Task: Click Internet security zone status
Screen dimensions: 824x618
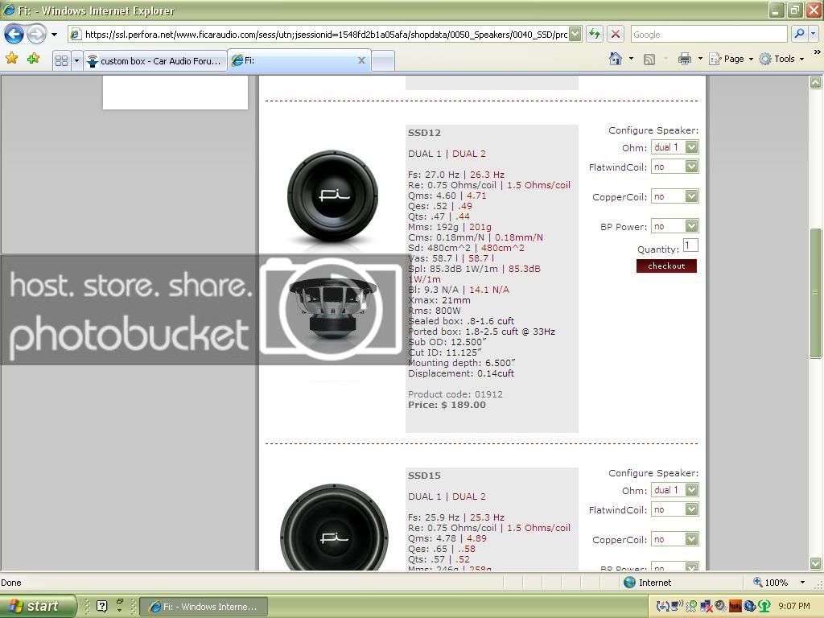Action: tap(648, 583)
